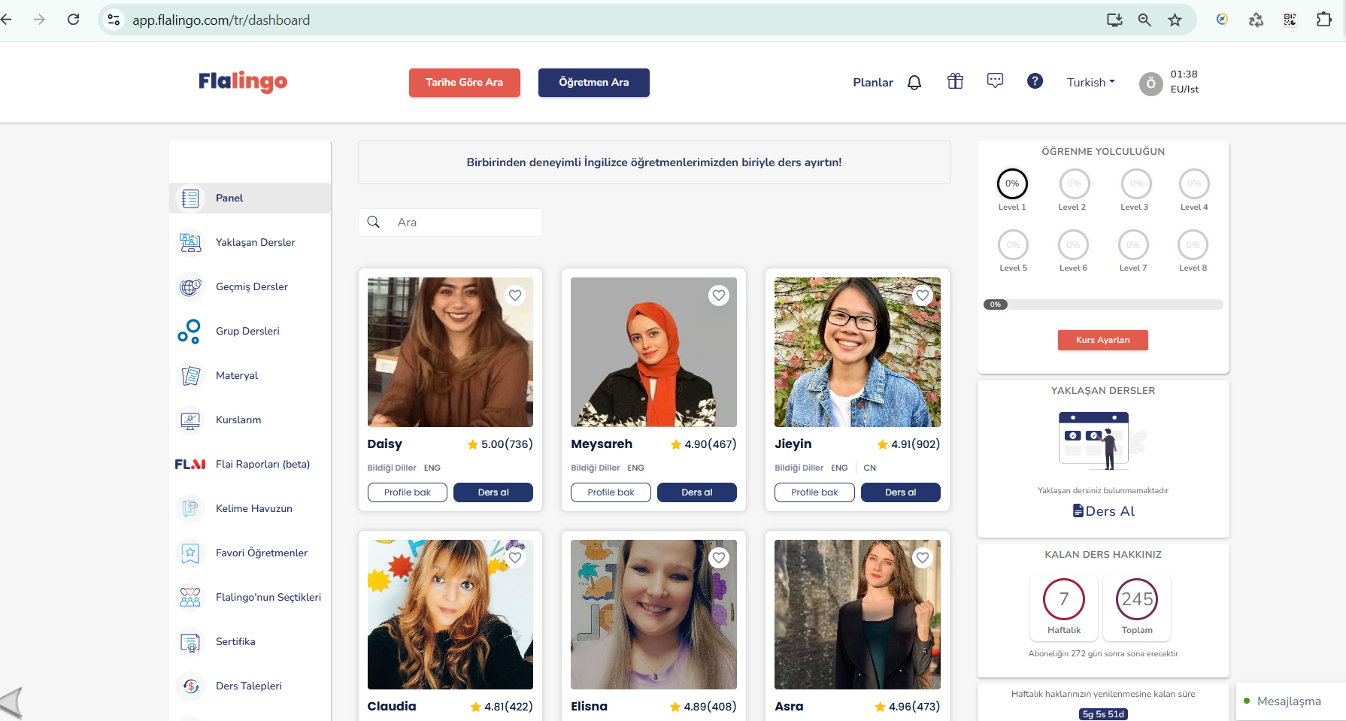
Task: Click the Tarihe Göre Ara button
Action: pos(465,83)
